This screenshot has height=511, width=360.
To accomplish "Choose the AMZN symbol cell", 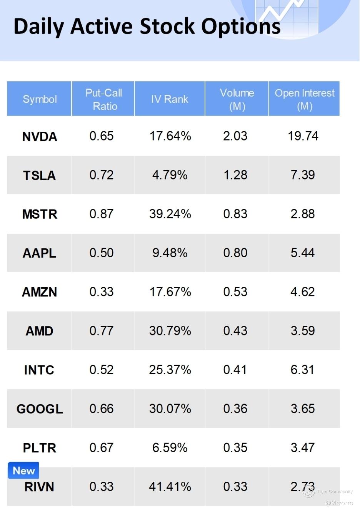I will pos(40,292).
